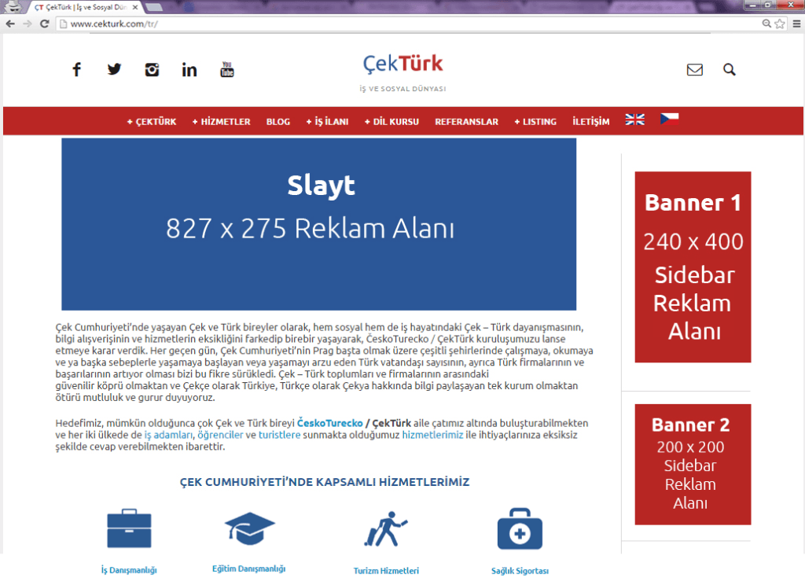Select the İş Danışmanlığı briefcase icon
This screenshot has height=585, width=805.
(128, 528)
